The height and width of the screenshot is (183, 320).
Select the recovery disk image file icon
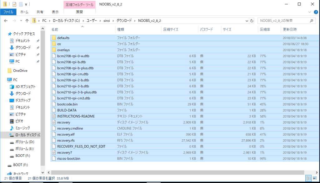coord(53,122)
